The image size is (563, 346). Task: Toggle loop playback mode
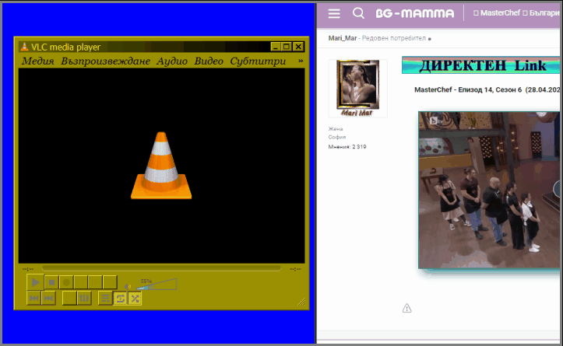click(x=120, y=298)
